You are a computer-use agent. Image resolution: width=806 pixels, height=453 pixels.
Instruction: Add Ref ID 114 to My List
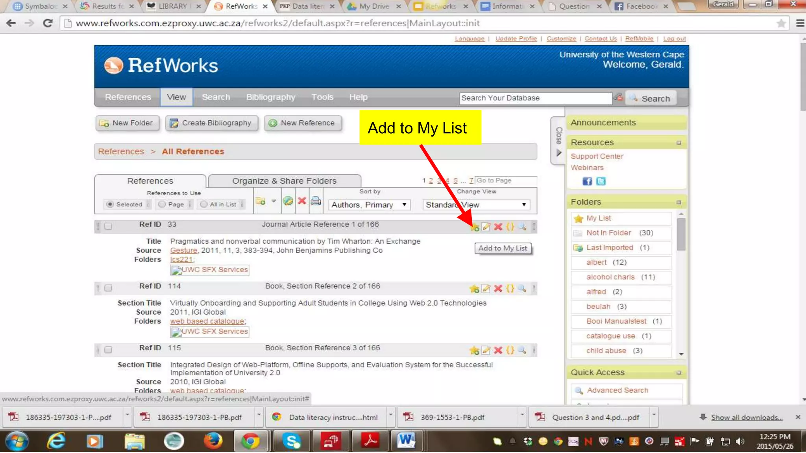474,289
